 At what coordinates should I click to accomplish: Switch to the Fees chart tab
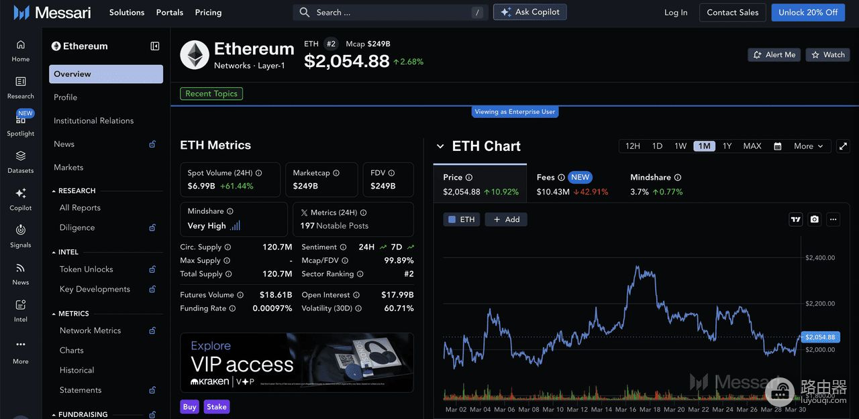(572, 184)
